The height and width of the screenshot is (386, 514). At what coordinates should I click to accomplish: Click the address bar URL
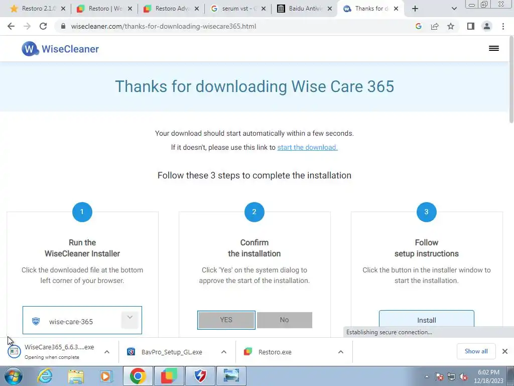tap(164, 26)
